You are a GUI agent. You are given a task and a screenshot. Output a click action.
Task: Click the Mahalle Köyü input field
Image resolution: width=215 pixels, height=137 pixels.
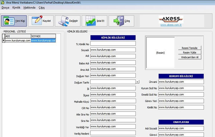pos(113,101)
